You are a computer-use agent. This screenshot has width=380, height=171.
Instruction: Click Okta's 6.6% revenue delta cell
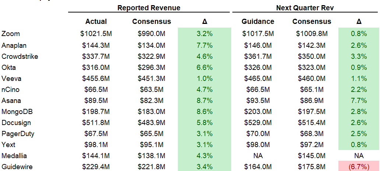coord(204,68)
